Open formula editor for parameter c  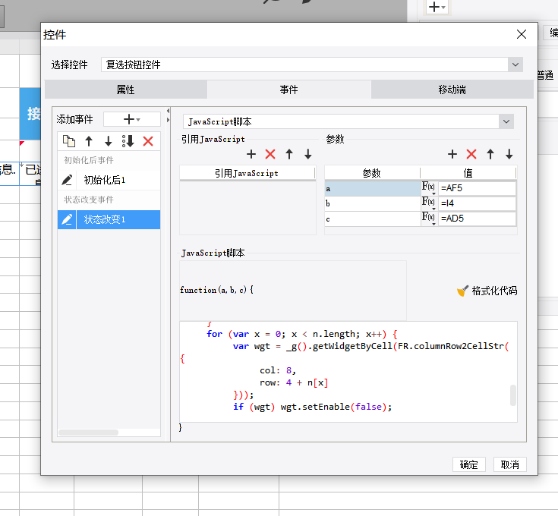click(429, 219)
